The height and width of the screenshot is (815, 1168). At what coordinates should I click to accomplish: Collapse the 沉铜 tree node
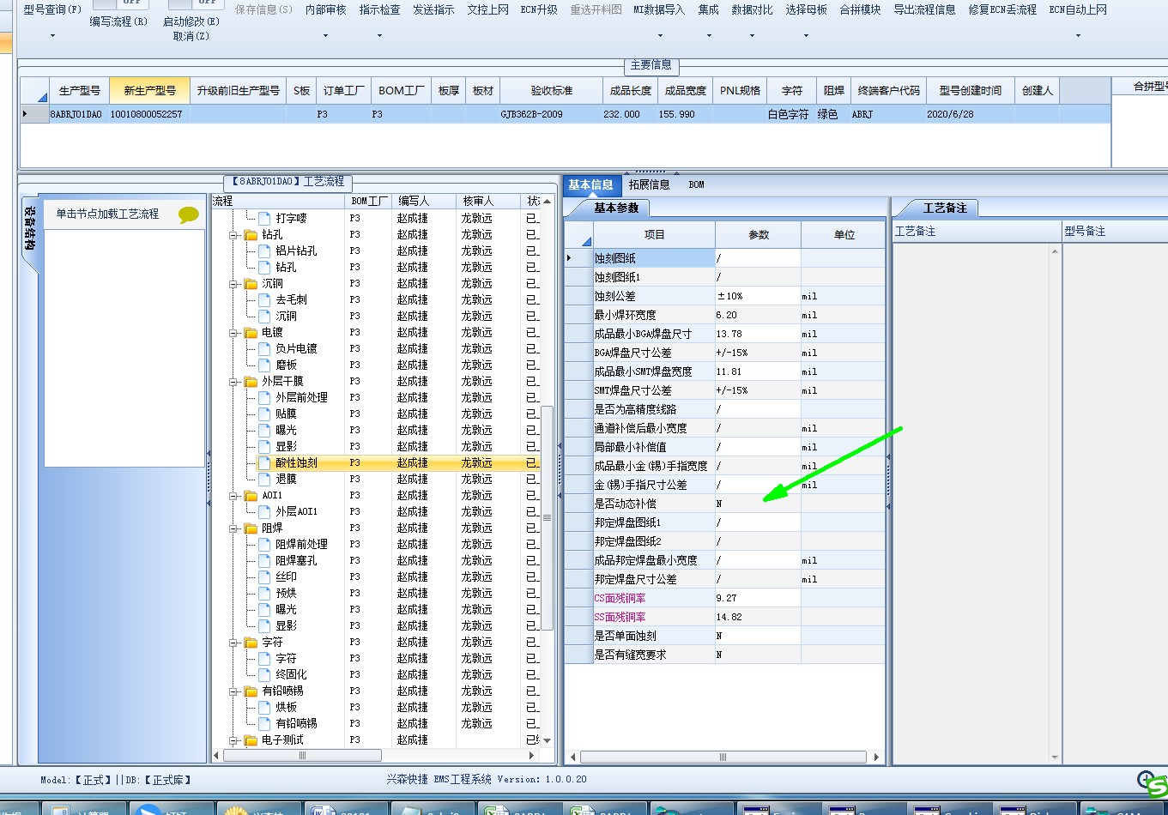pyautogui.click(x=233, y=284)
